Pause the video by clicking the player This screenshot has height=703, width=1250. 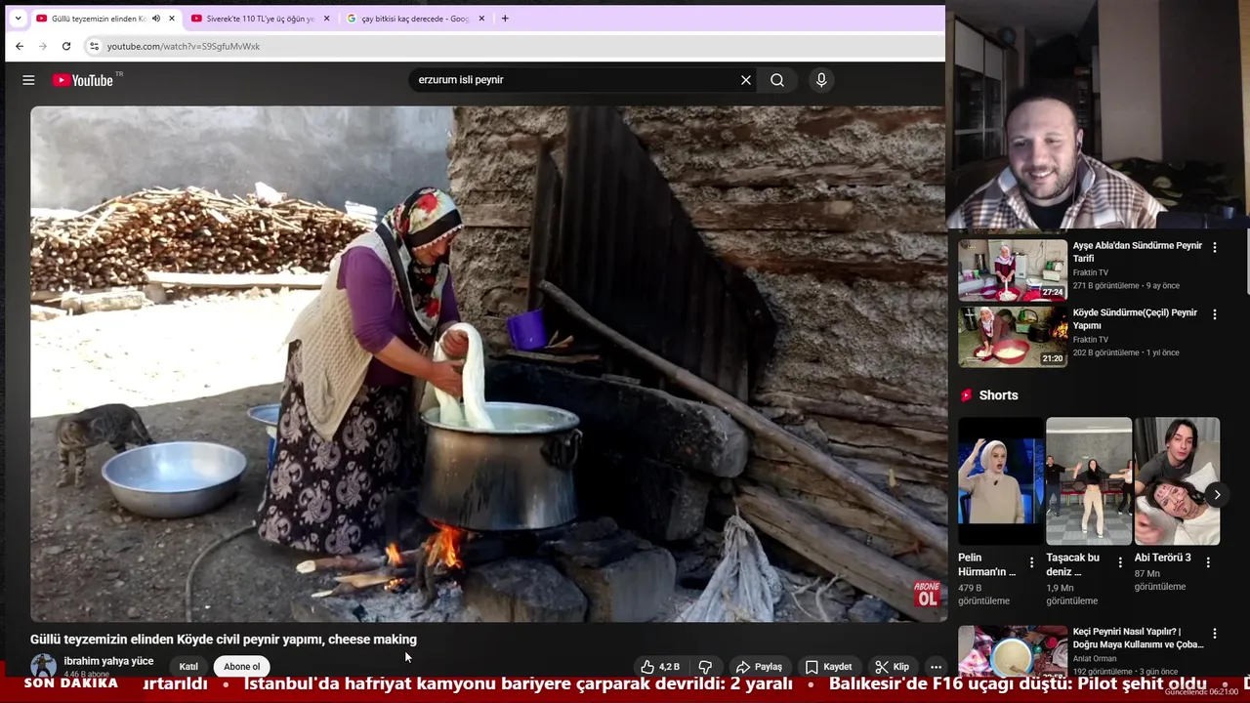pyautogui.click(x=488, y=363)
